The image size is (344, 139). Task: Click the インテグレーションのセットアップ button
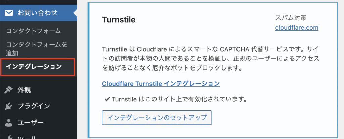pos(157,118)
